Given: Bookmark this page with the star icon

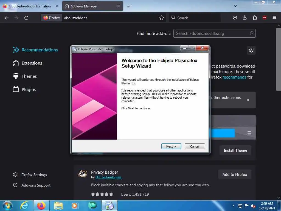Looking at the screenshot, I should coord(162,18).
